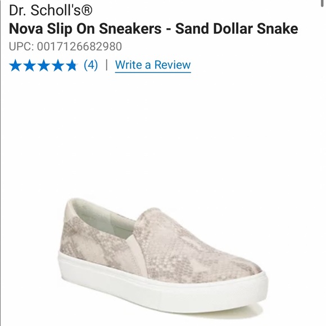Click the second blue rating star
This screenshot has height=326, width=326.
30,65
